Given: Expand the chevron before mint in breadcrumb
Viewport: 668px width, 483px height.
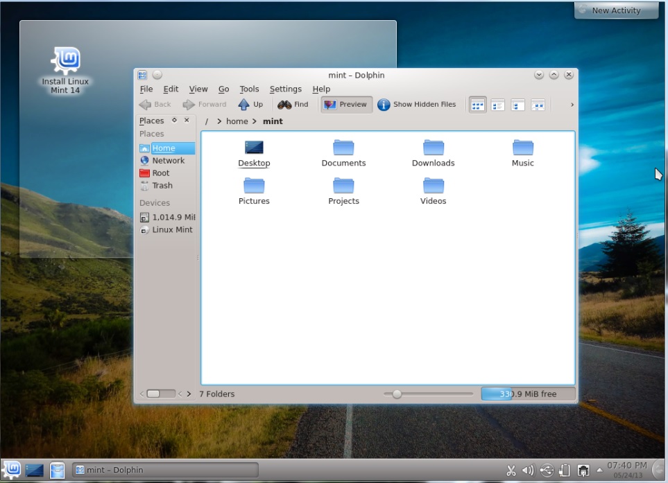Looking at the screenshot, I should tap(255, 121).
